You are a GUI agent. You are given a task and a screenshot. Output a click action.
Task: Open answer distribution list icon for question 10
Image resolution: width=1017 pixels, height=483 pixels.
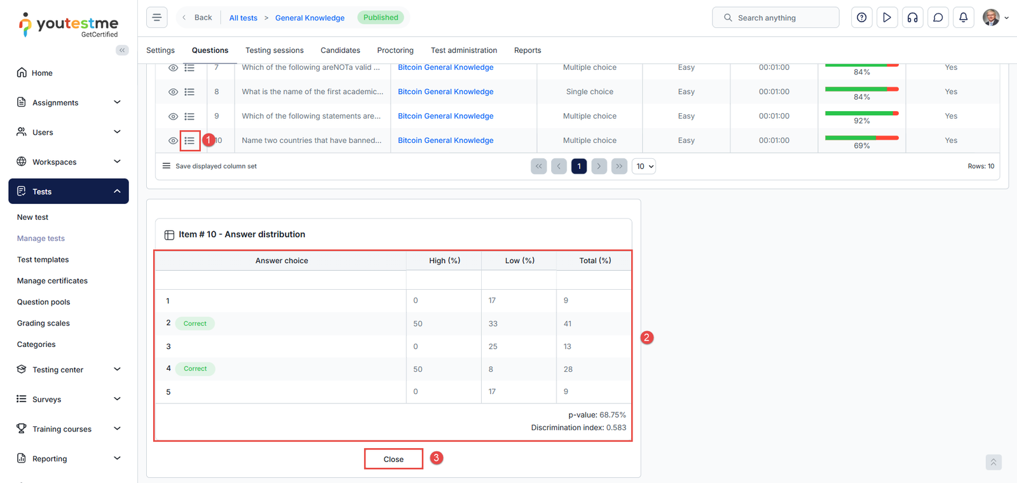coord(189,140)
